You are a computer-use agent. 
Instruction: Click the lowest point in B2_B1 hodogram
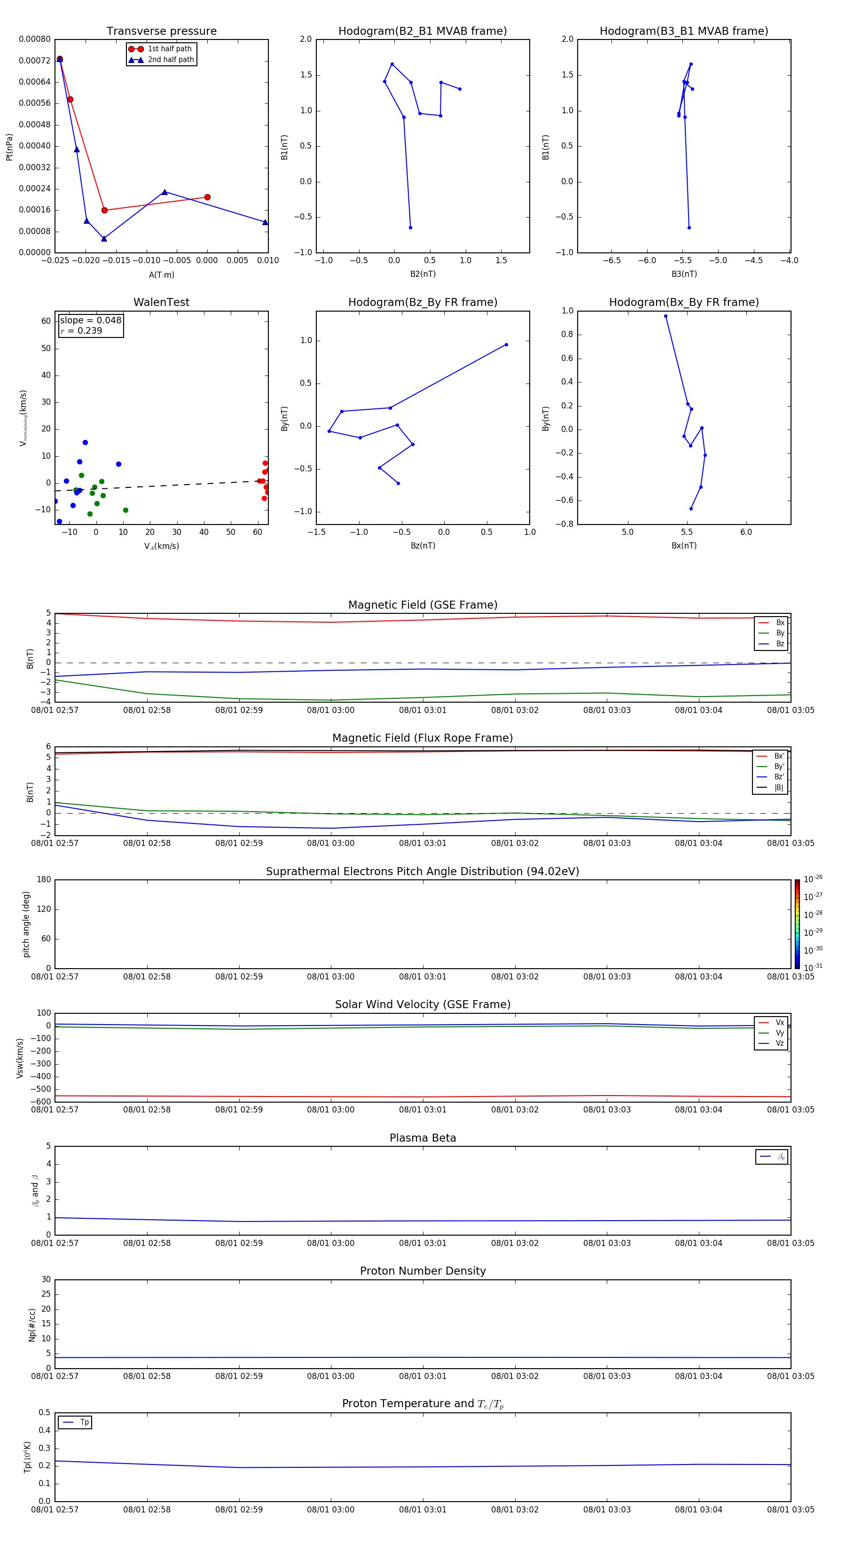[410, 227]
